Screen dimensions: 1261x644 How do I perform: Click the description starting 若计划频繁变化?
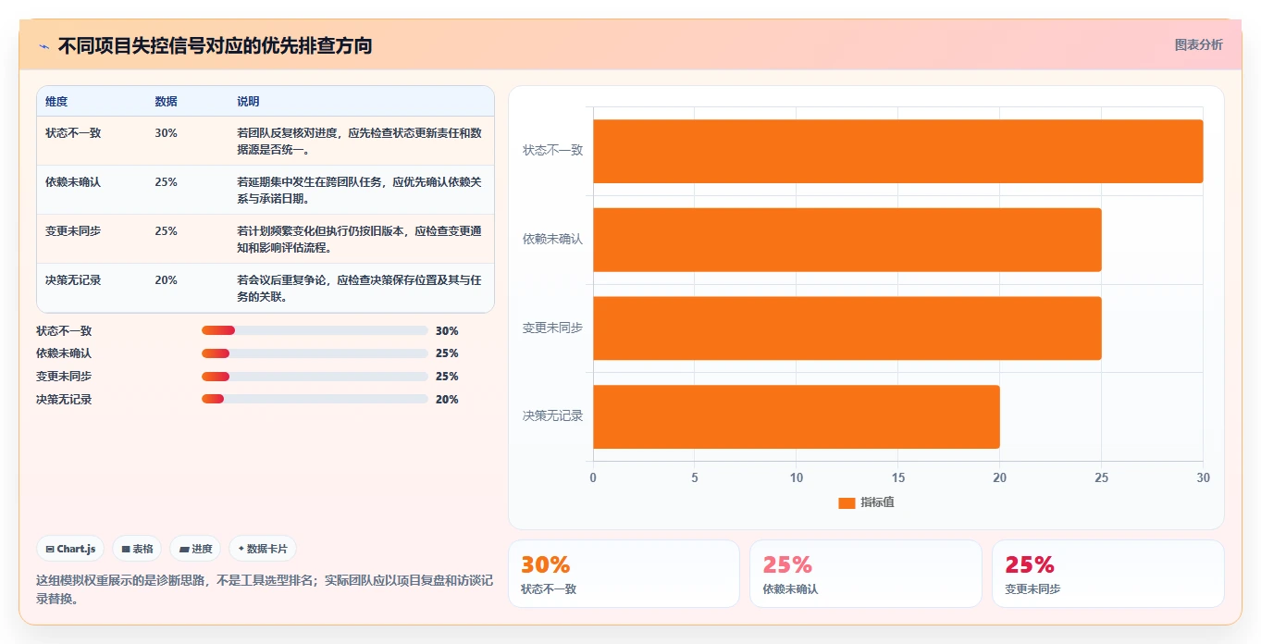[x=359, y=240]
